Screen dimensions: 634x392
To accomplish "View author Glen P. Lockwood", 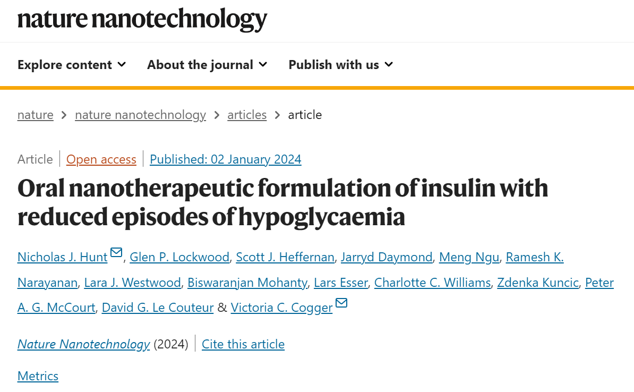I will 179,257.
